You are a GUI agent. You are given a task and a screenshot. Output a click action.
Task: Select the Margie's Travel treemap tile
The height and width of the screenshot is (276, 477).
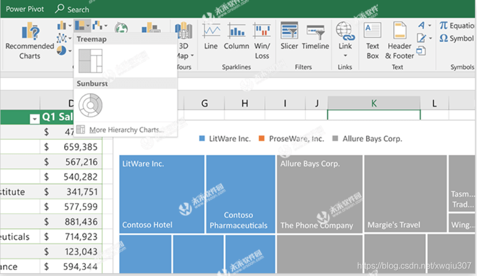click(405, 194)
